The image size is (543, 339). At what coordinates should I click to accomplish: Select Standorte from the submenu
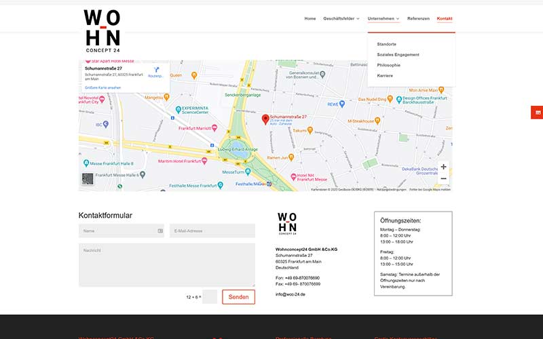click(x=386, y=44)
